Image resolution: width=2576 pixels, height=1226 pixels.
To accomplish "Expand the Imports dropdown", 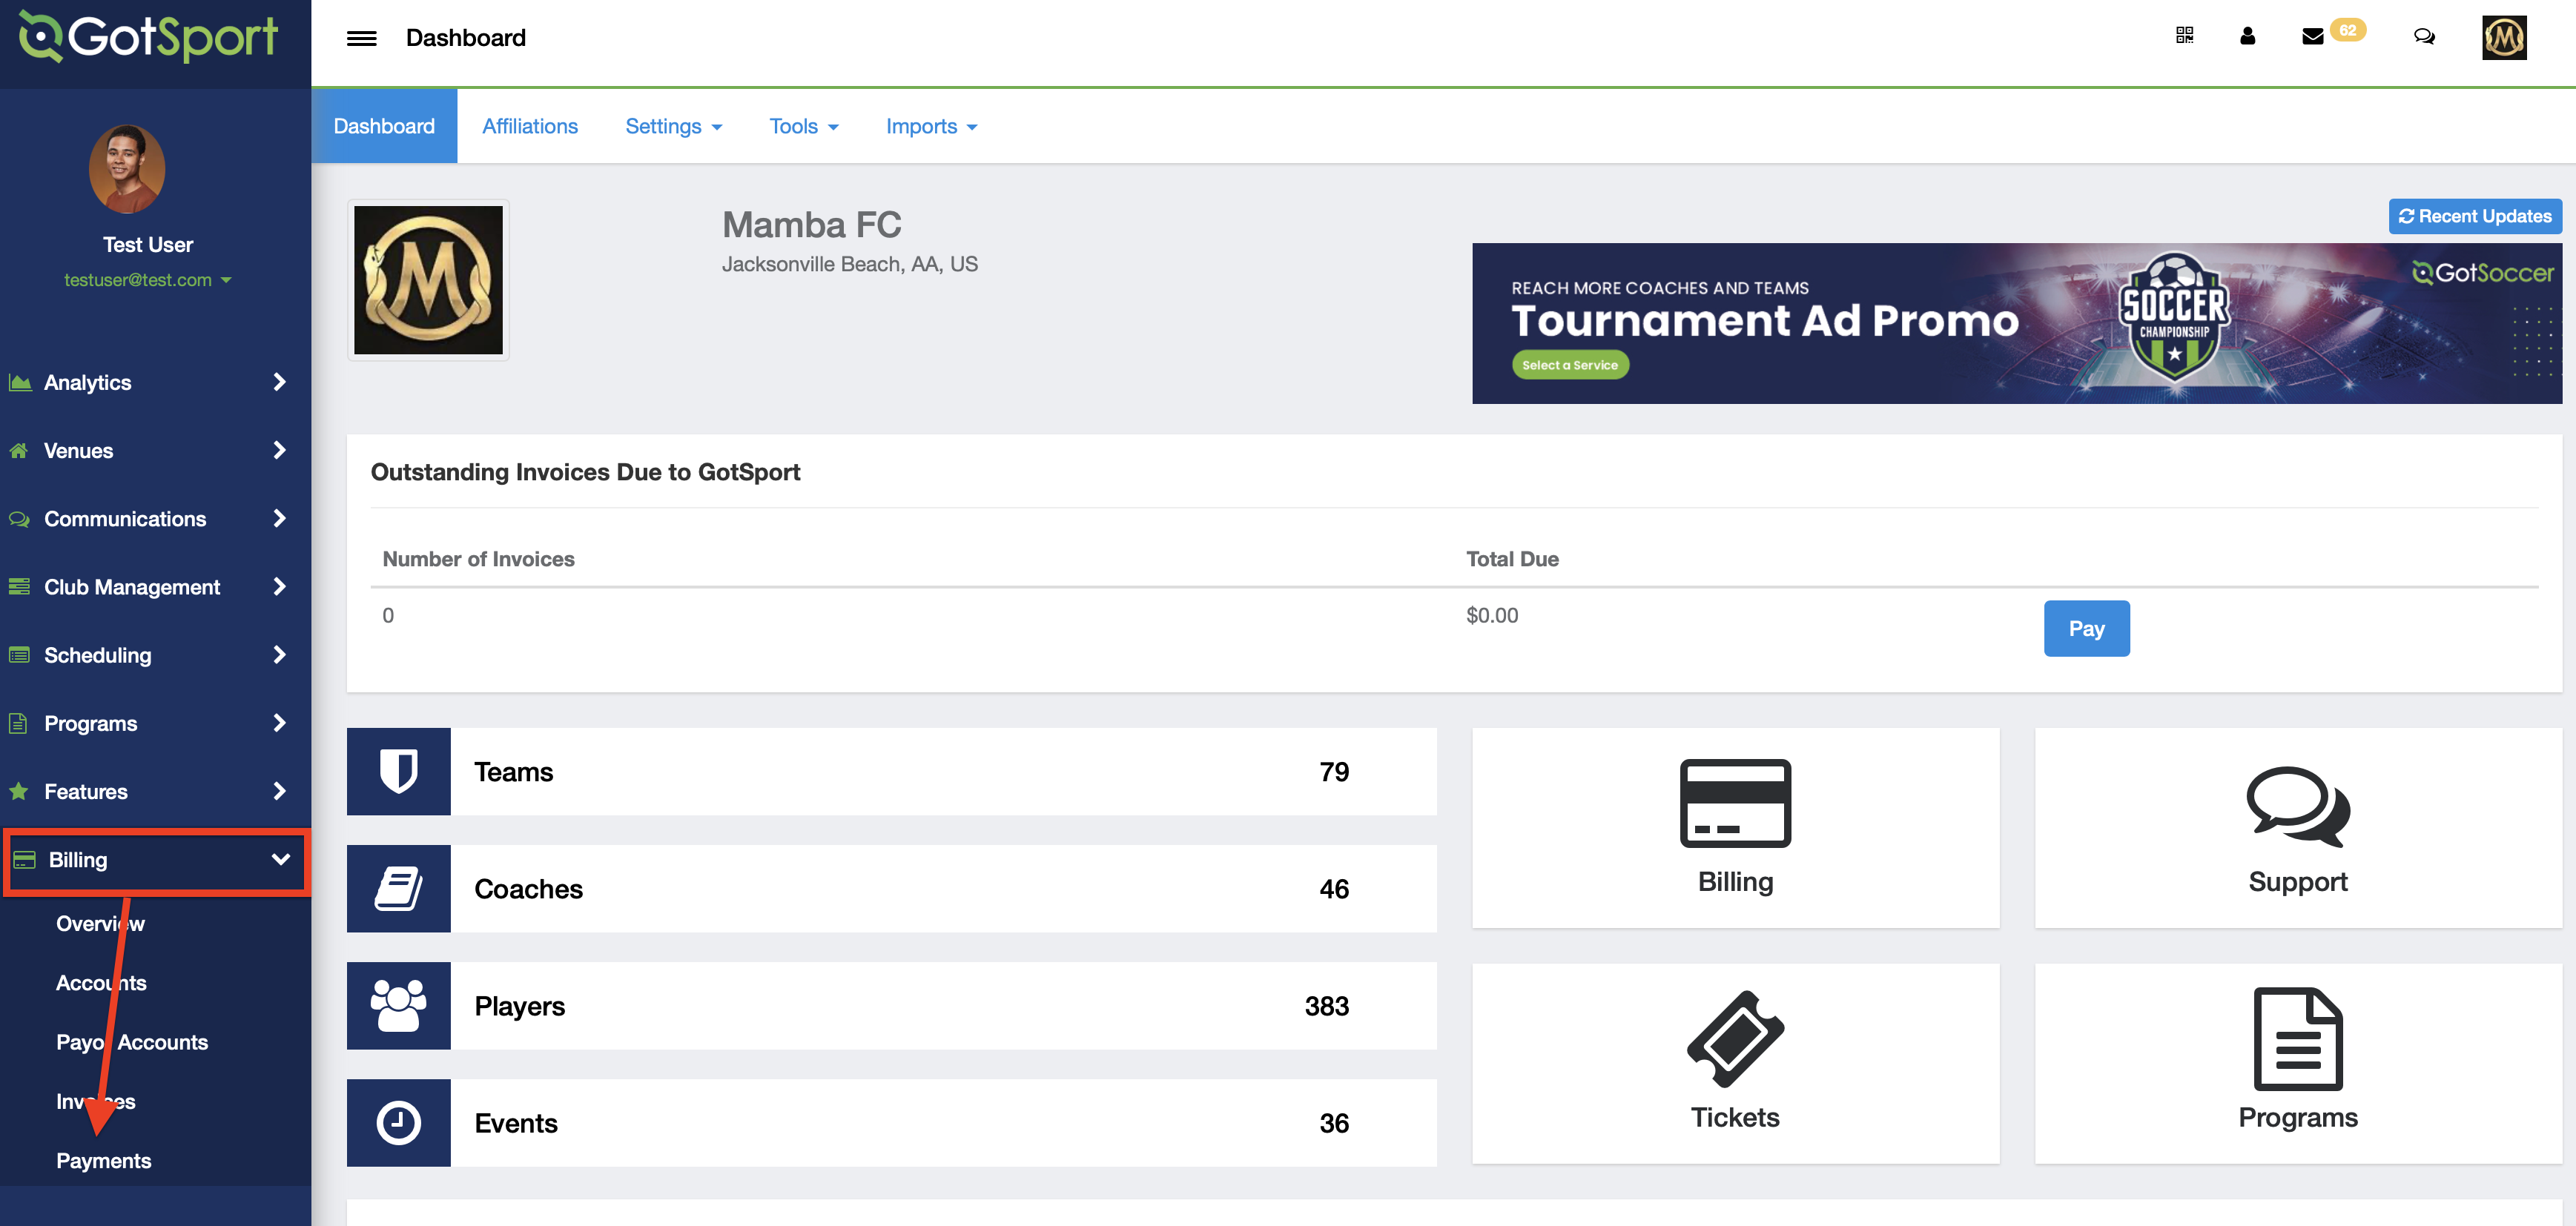I will click(931, 126).
